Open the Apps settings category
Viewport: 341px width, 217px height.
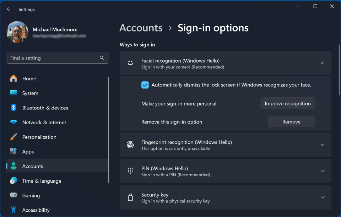tap(28, 152)
